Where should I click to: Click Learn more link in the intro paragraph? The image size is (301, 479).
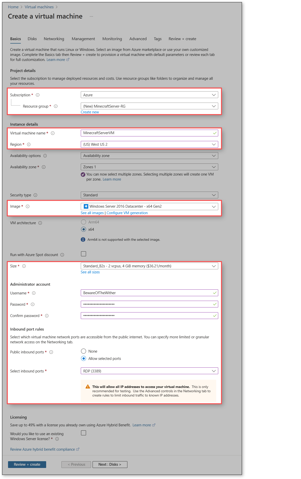(x=58, y=60)
